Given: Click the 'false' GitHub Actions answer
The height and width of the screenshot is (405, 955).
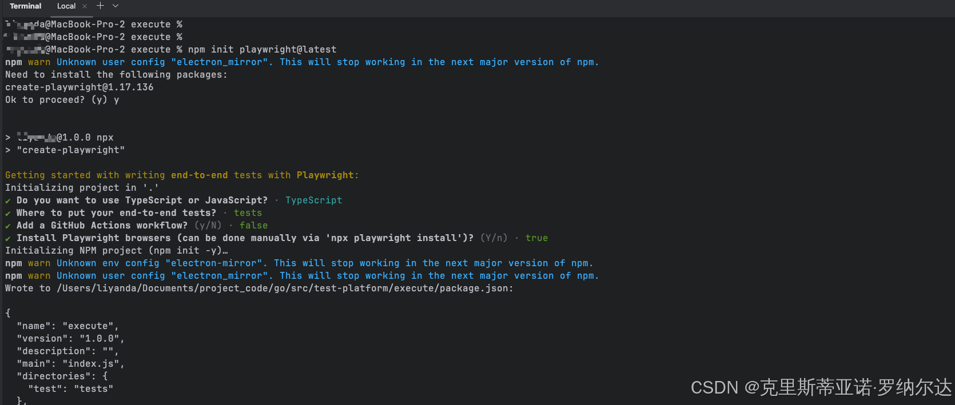Looking at the screenshot, I should pos(253,226).
